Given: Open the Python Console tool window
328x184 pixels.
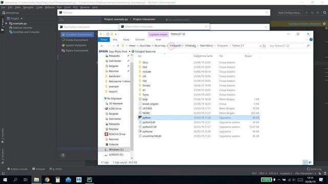Looking at the screenshot, I should pyautogui.click(x=17, y=169).
